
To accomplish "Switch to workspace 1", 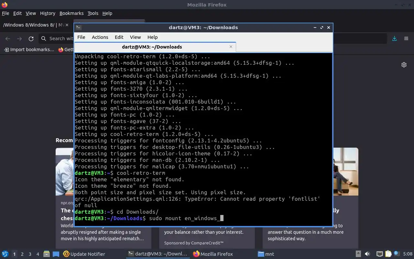I will click(14, 254).
